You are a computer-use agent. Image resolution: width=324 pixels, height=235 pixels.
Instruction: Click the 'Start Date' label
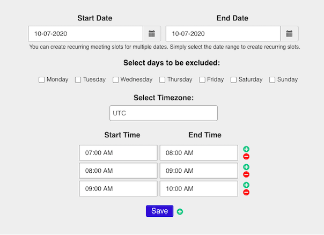click(x=94, y=18)
